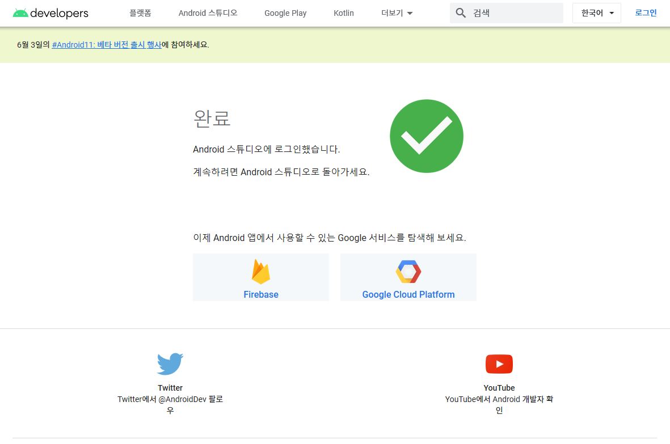Open the Firebase text link
The width and height of the screenshot is (670, 444).
[260, 294]
